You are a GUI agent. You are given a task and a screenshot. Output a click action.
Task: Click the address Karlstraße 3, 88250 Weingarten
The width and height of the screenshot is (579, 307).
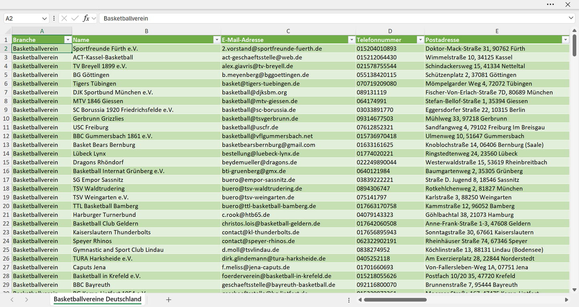click(497, 197)
